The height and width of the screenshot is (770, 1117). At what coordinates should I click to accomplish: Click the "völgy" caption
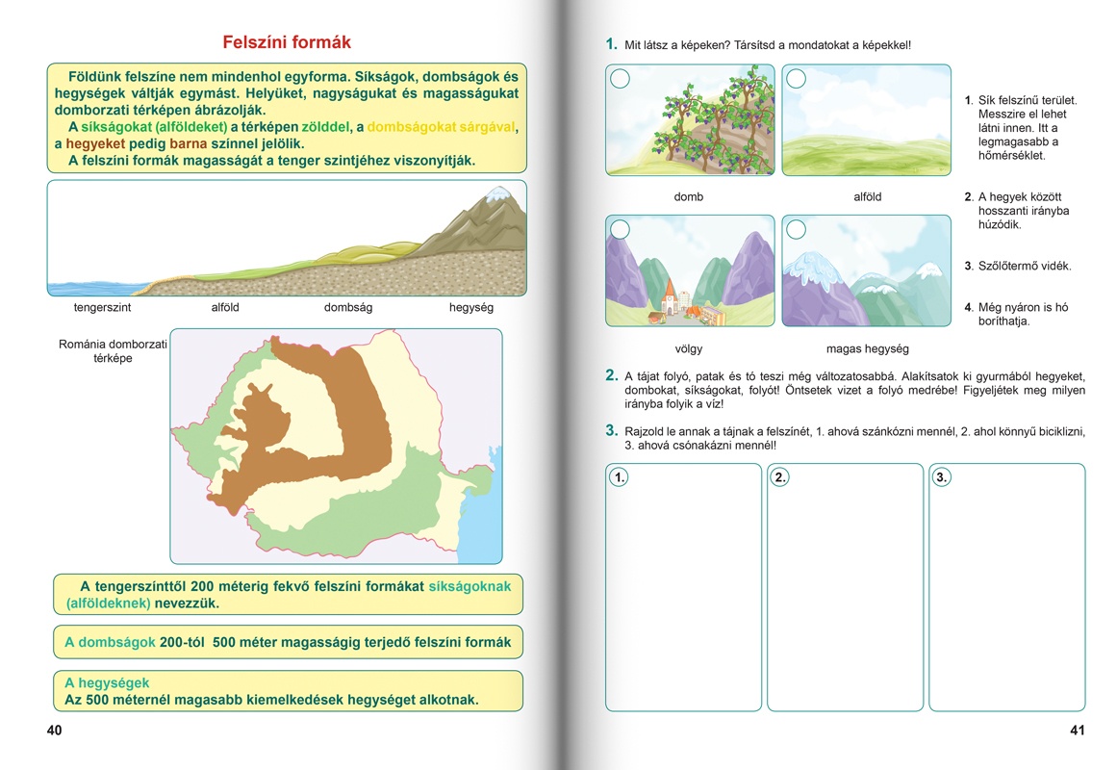(689, 348)
